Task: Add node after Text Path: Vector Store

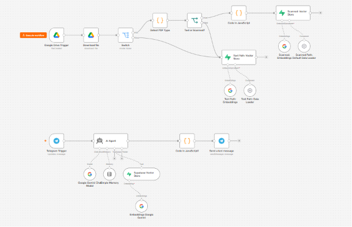Action: (x=266, y=57)
